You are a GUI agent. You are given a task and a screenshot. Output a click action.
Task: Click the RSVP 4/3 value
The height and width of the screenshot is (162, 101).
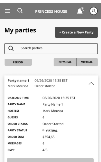pos(45,150)
